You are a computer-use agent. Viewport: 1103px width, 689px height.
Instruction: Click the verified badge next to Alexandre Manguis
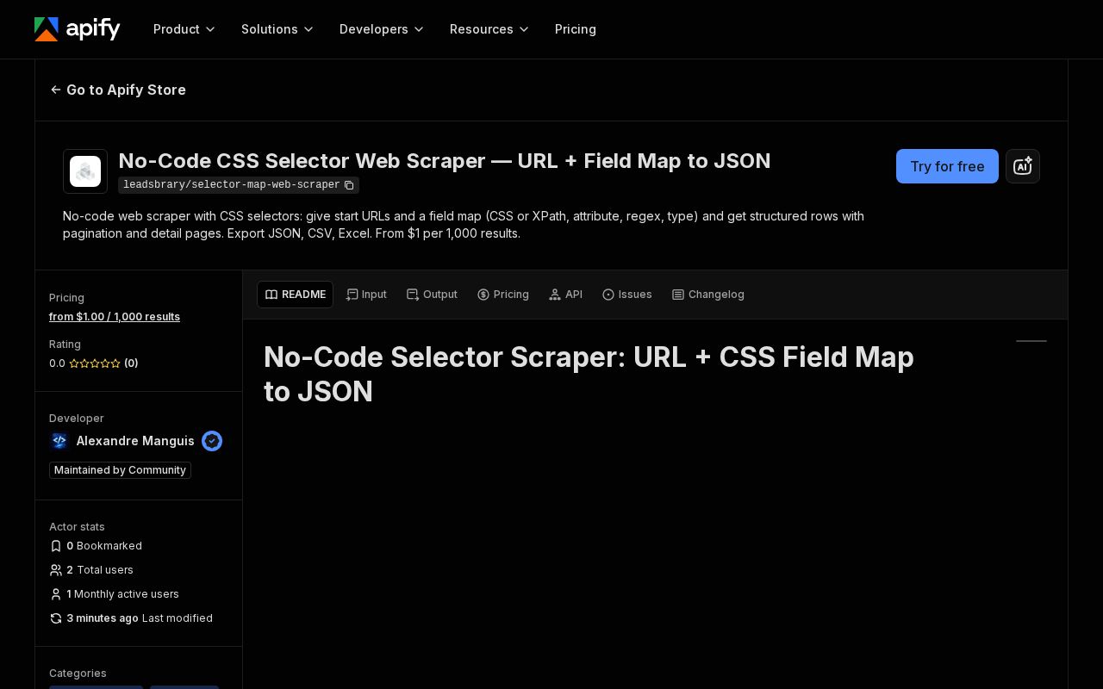(212, 441)
